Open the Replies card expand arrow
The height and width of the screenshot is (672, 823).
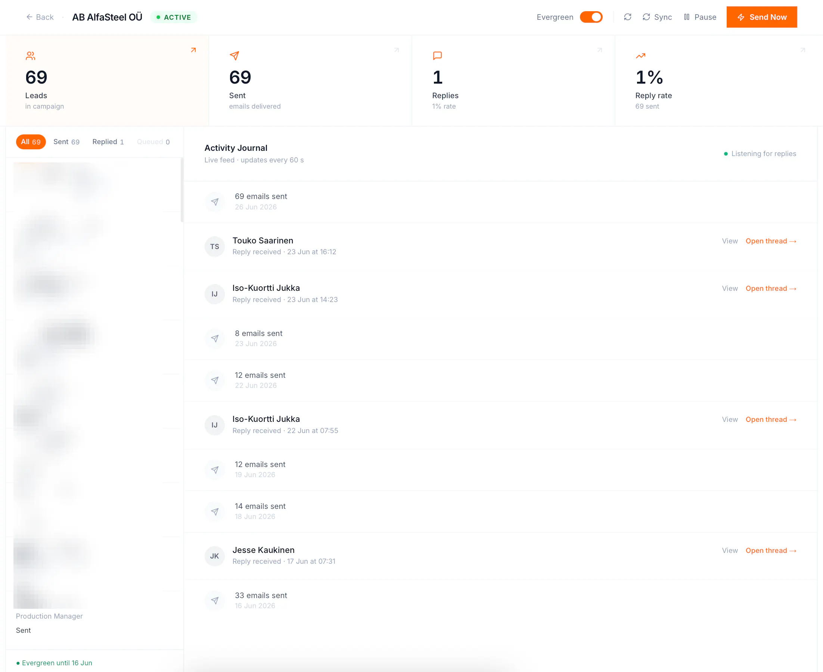(600, 50)
